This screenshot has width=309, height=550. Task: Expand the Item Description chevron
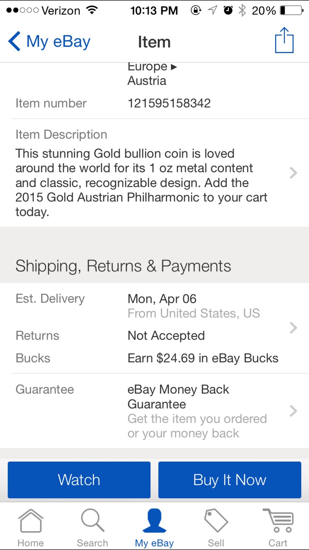[x=293, y=173]
